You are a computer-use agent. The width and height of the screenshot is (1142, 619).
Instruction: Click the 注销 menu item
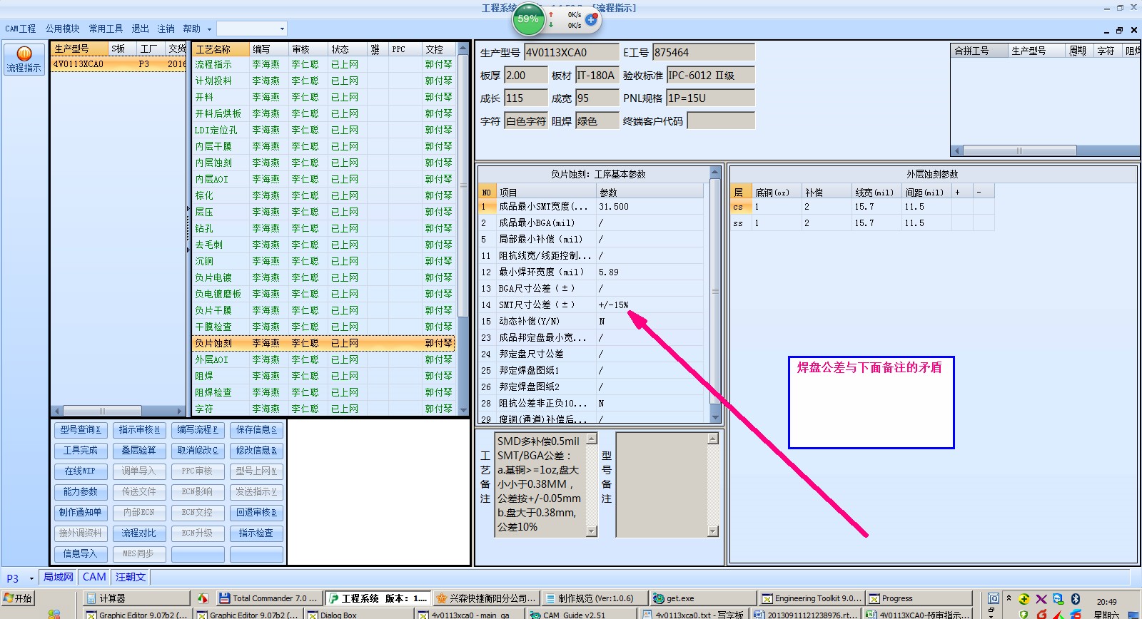[x=166, y=29]
